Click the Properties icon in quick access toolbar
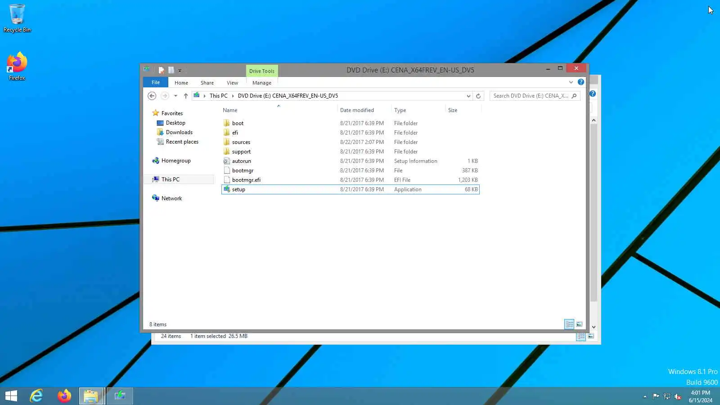The height and width of the screenshot is (405, 720). click(x=161, y=70)
